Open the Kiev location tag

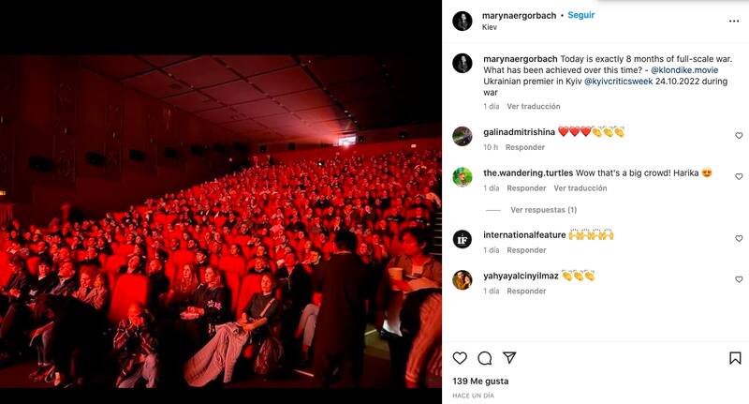[489, 27]
